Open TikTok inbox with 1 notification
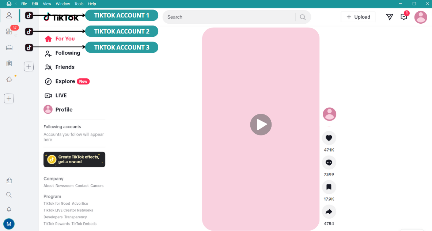The width and height of the screenshot is (432, 231). click(x=404, y=17)
